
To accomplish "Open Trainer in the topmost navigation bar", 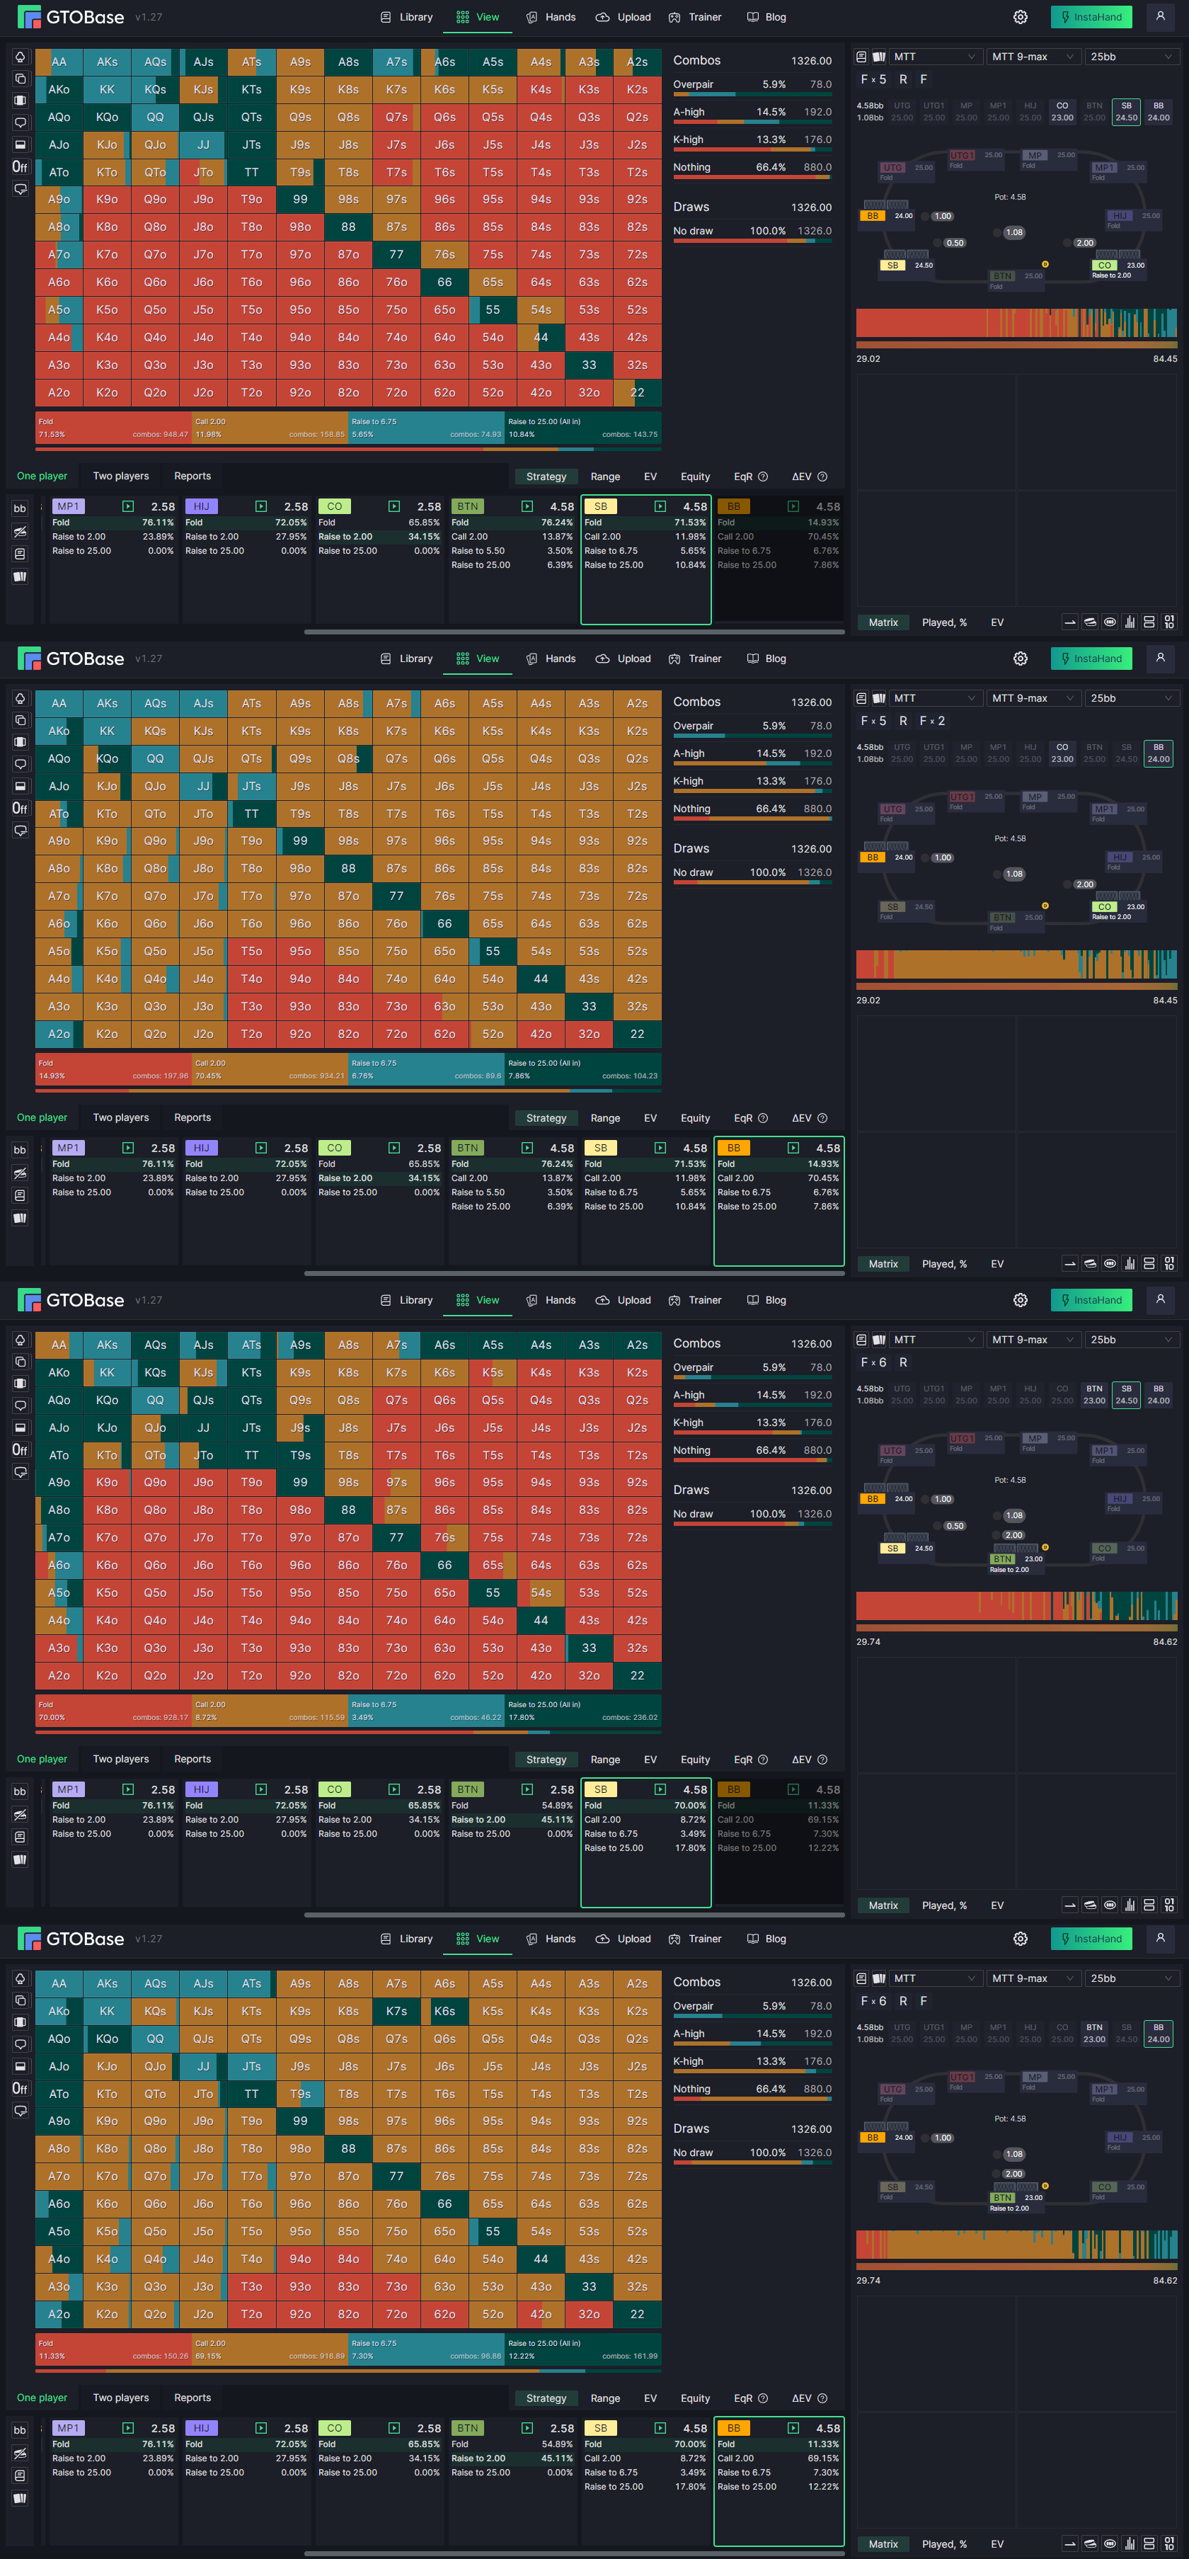I will 695,17.
